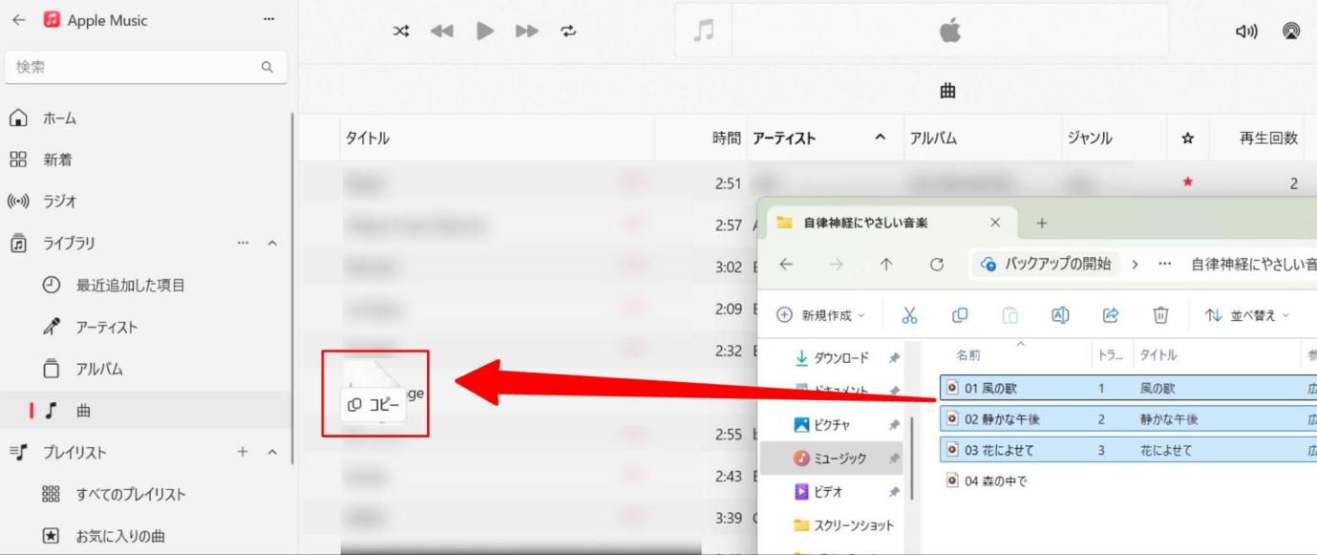
Task: Toggle the red favorite star on first song
Action: point(1188,182)
